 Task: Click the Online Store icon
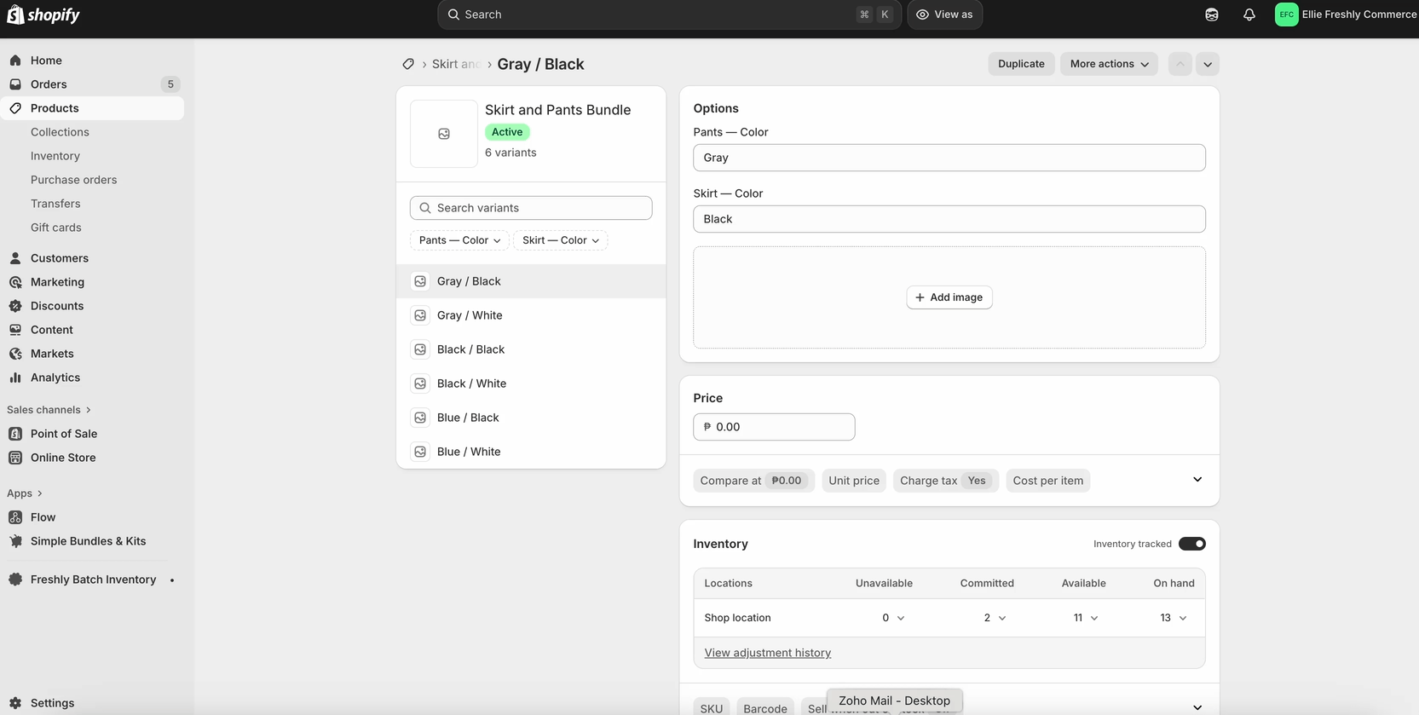tap(15, 458)
